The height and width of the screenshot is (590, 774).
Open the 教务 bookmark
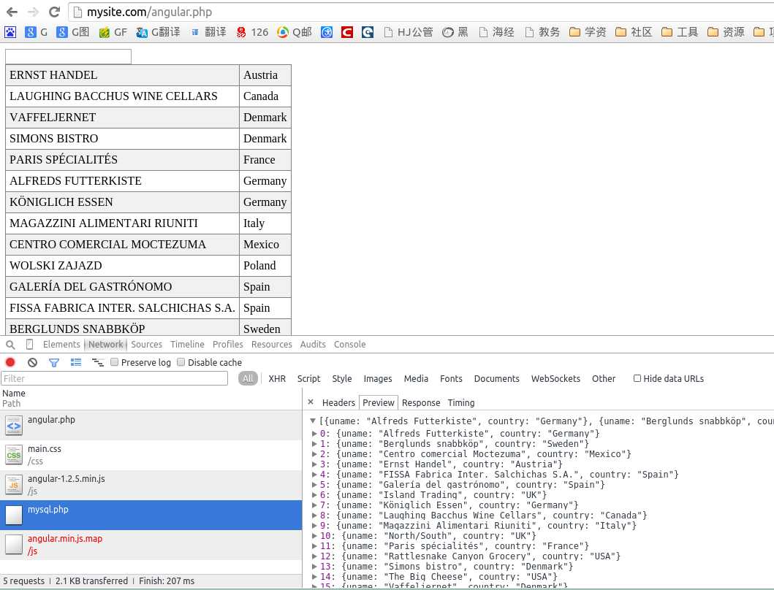[x=542, y=33]
